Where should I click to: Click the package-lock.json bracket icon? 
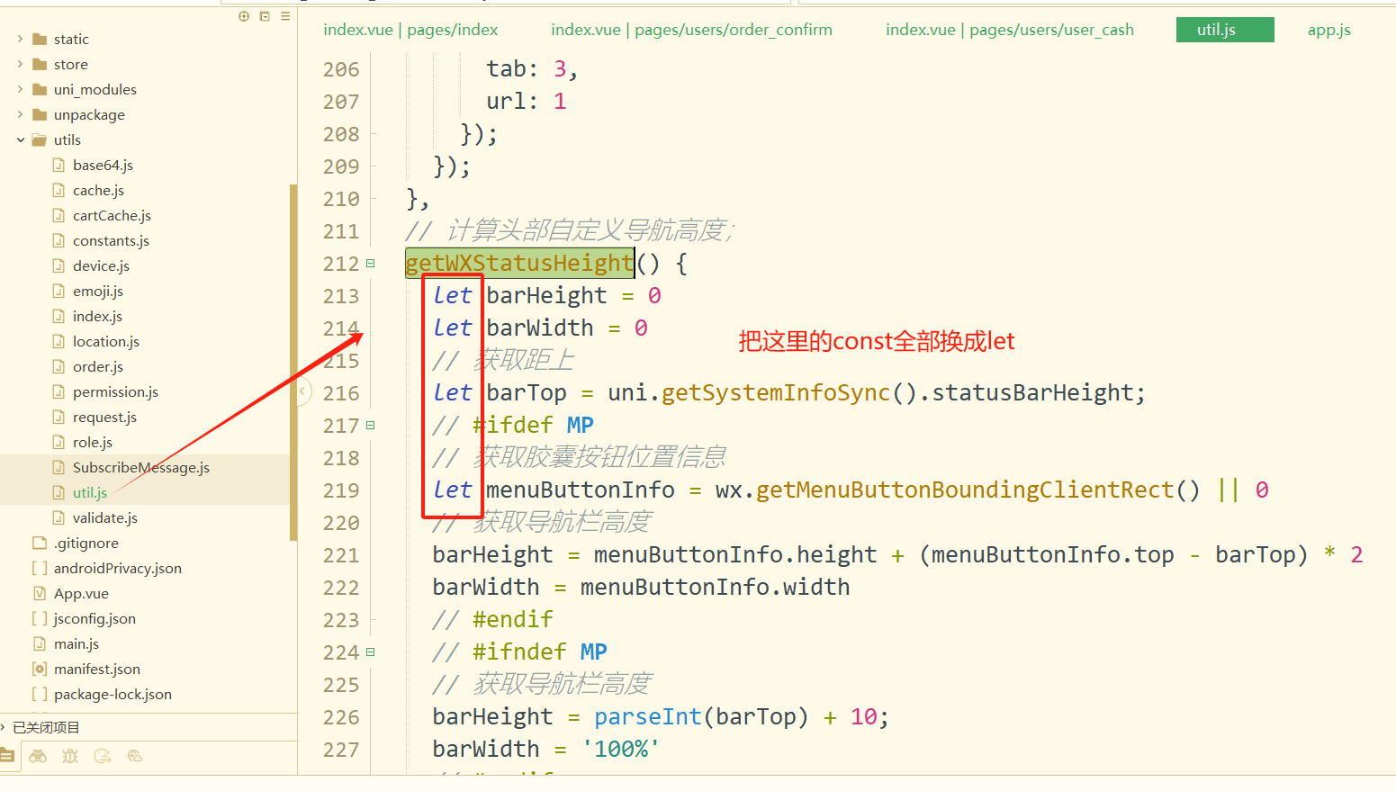(40, 694)
